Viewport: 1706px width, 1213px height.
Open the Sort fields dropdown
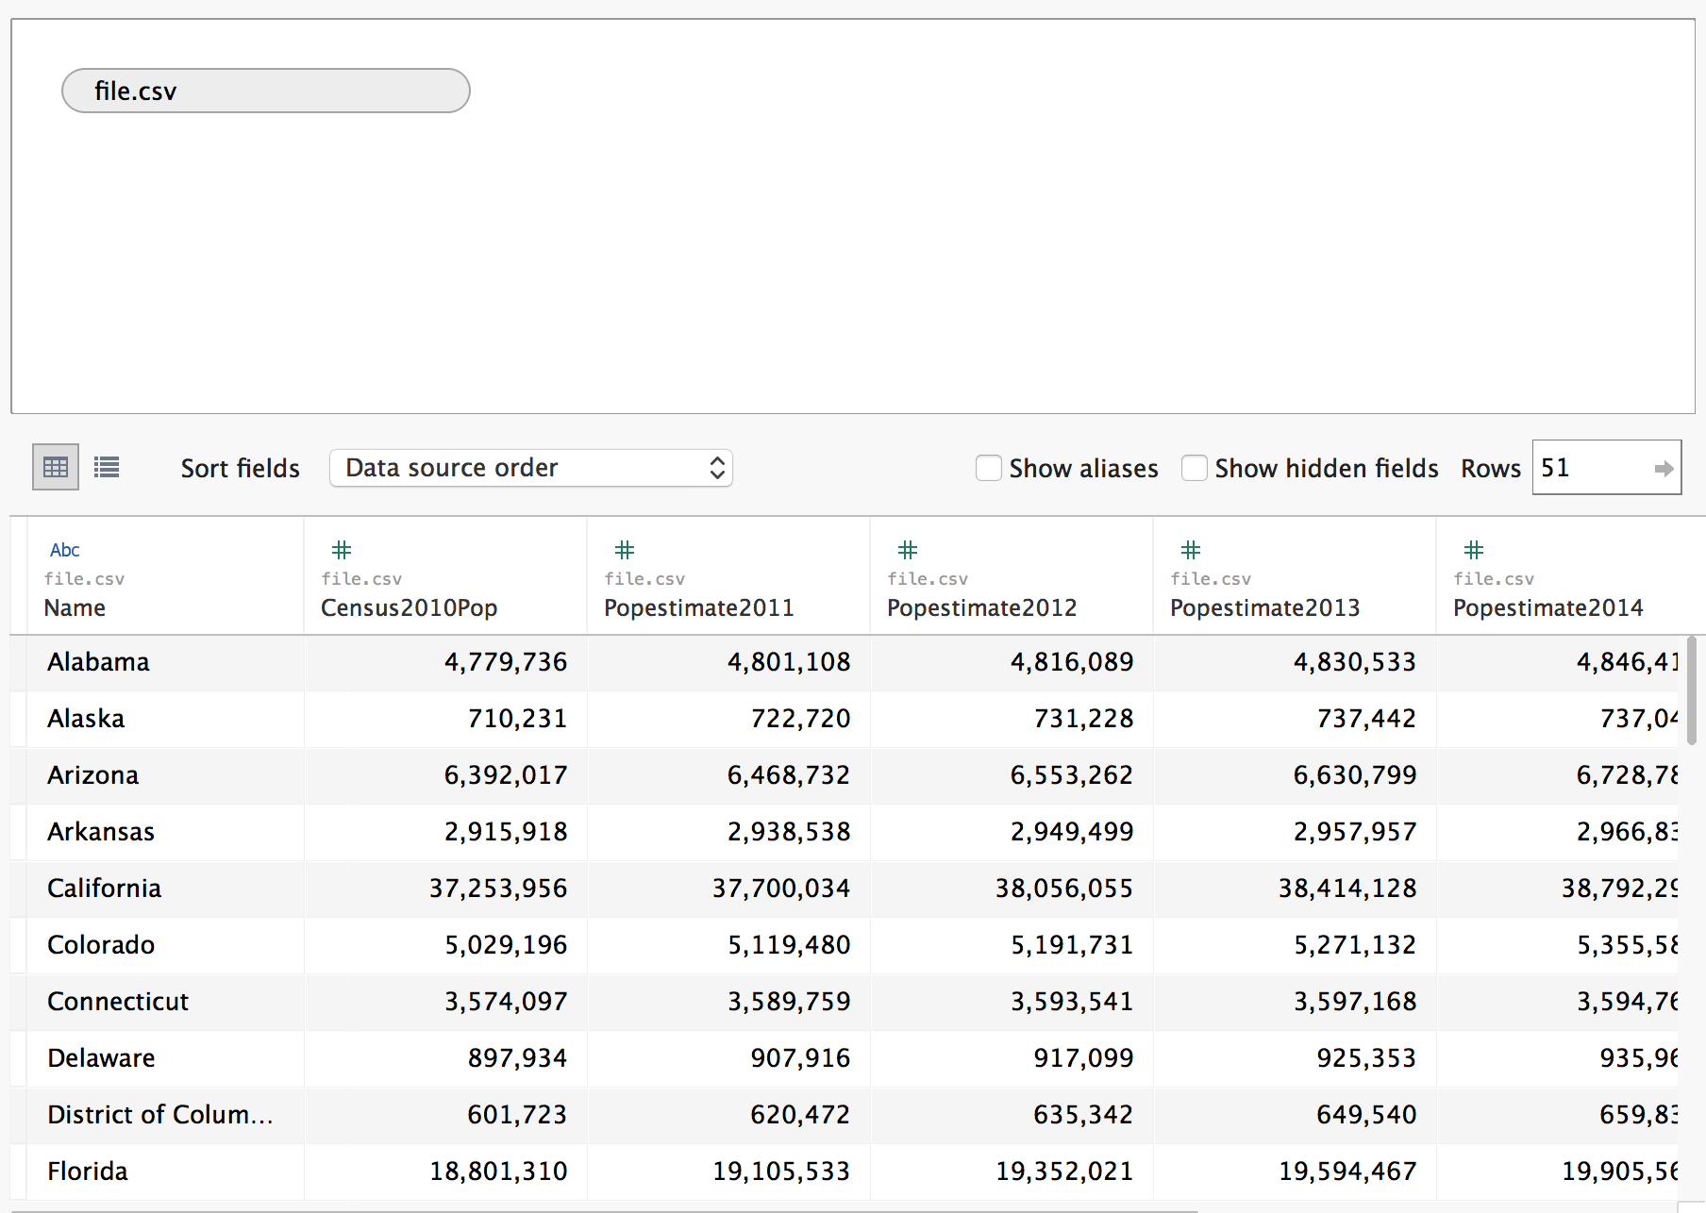click(530, 468)
